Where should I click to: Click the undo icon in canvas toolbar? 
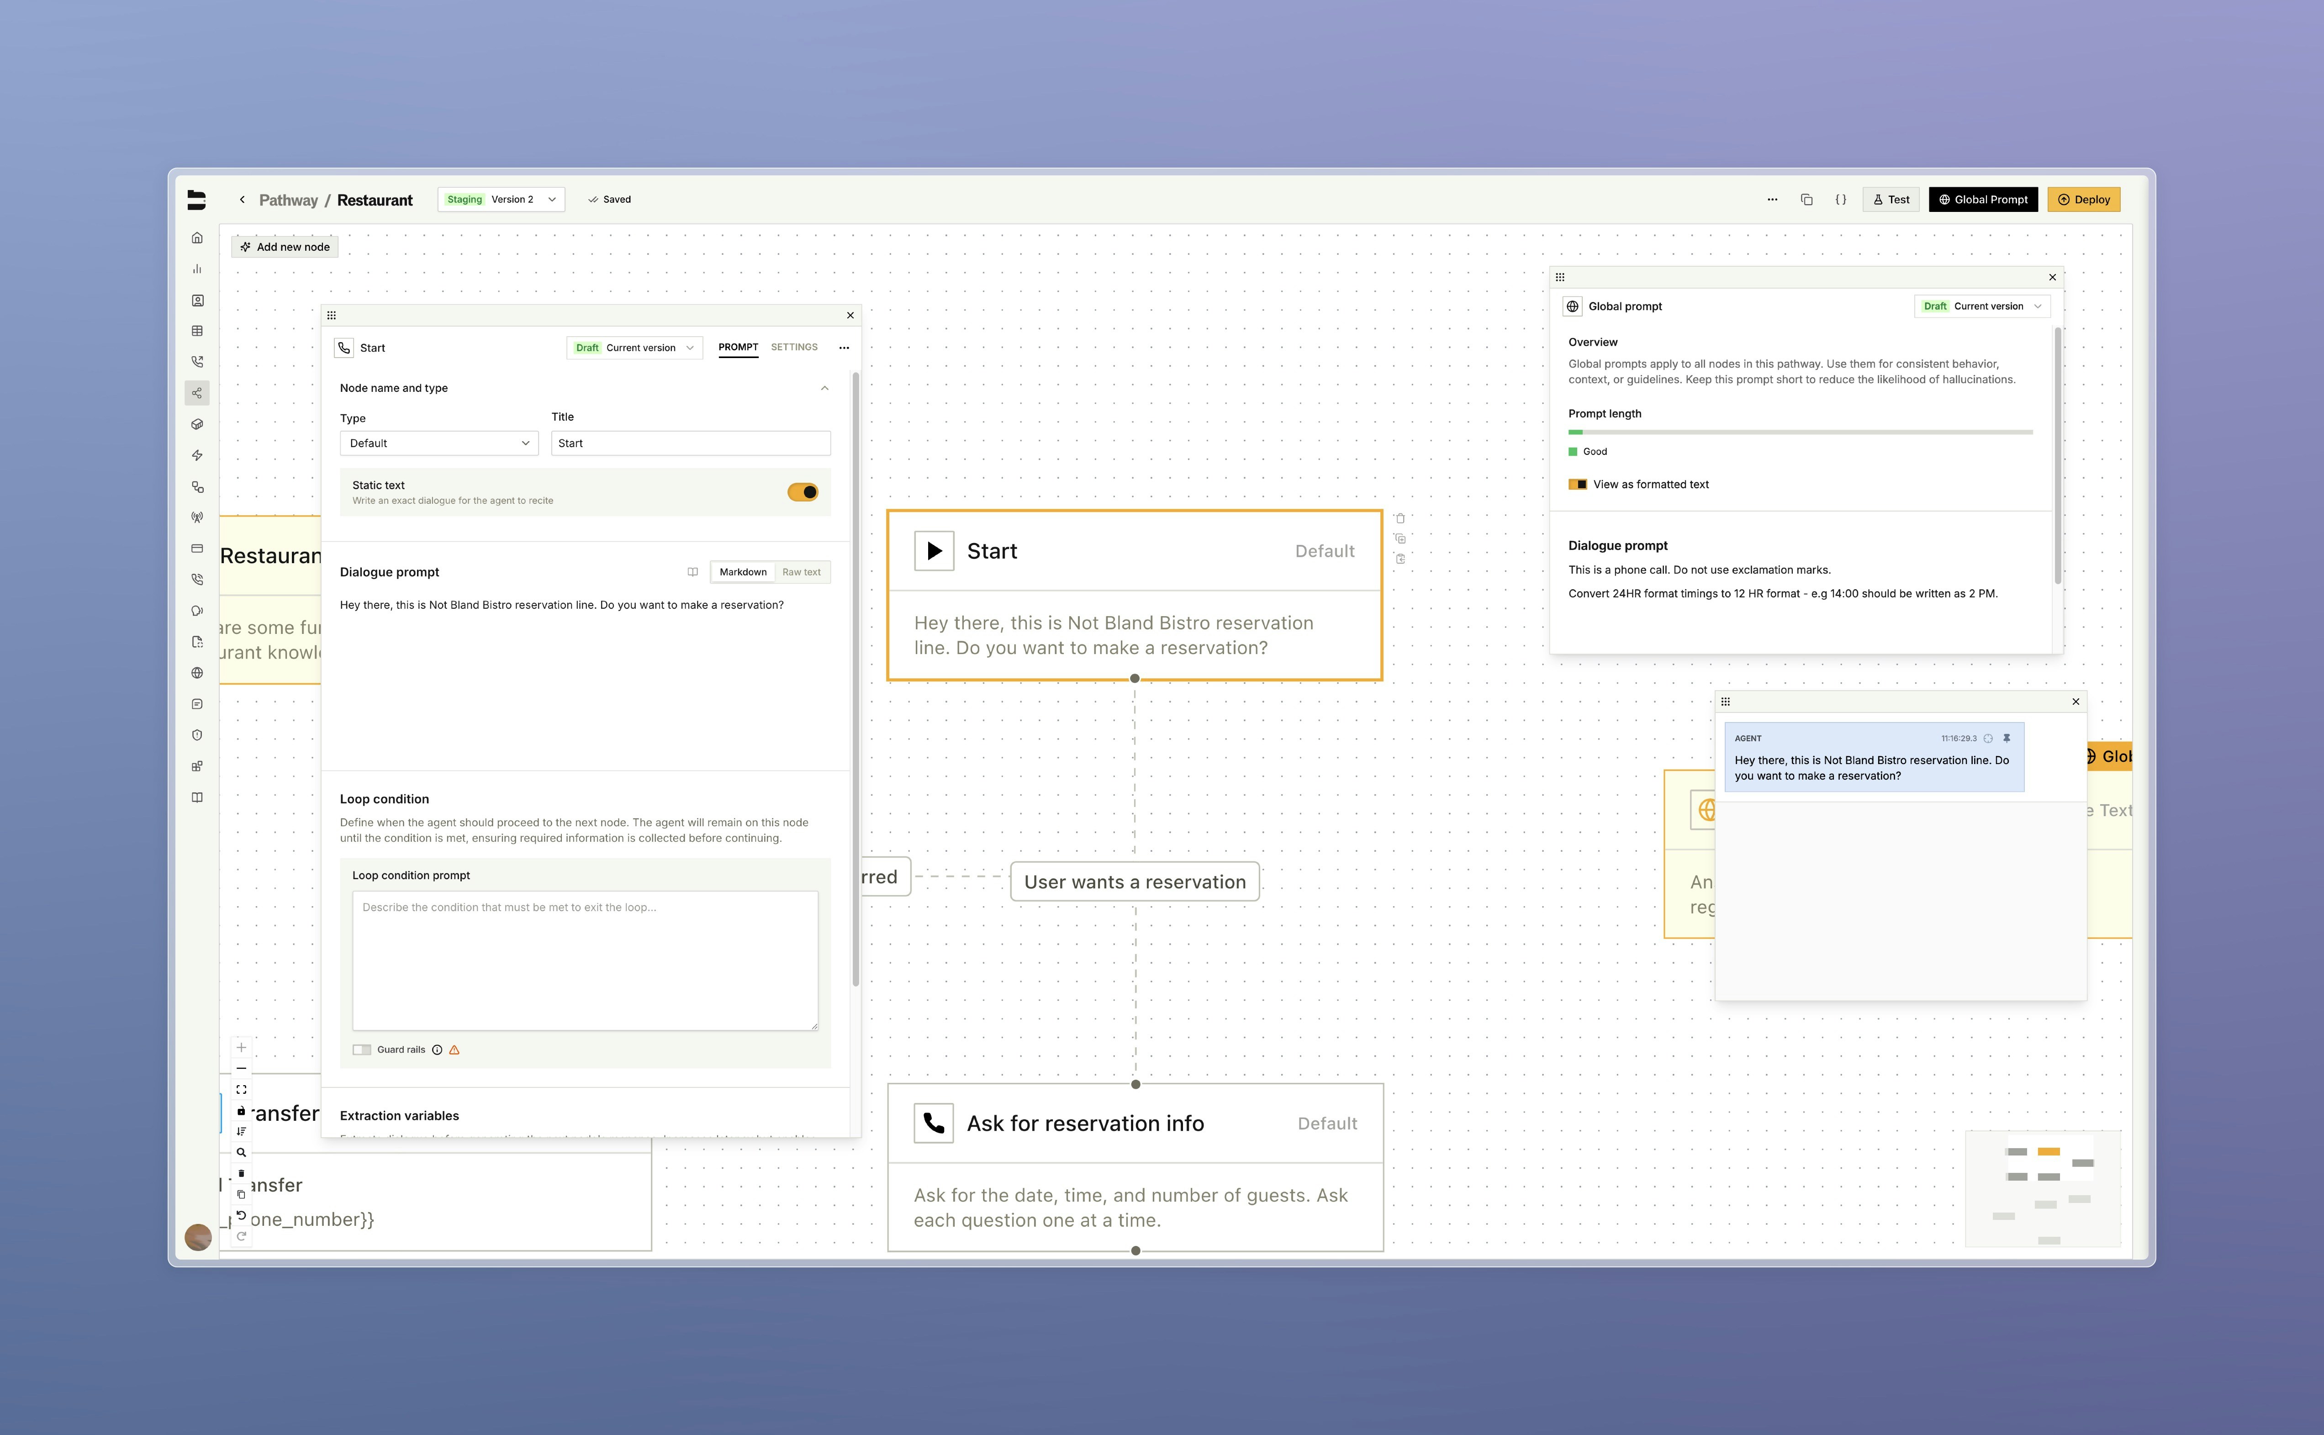[241, 1216]
